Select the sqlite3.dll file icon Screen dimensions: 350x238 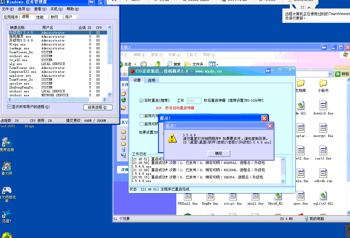pyautogui.click(x=323, y=196)
